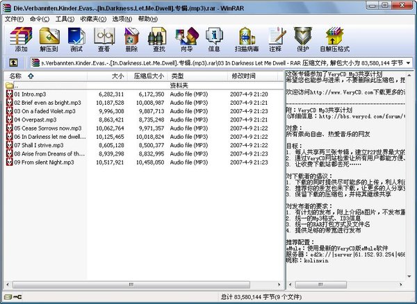
Task: Click the file list horizontal scrollbar thumb
Action: (131, 285)
